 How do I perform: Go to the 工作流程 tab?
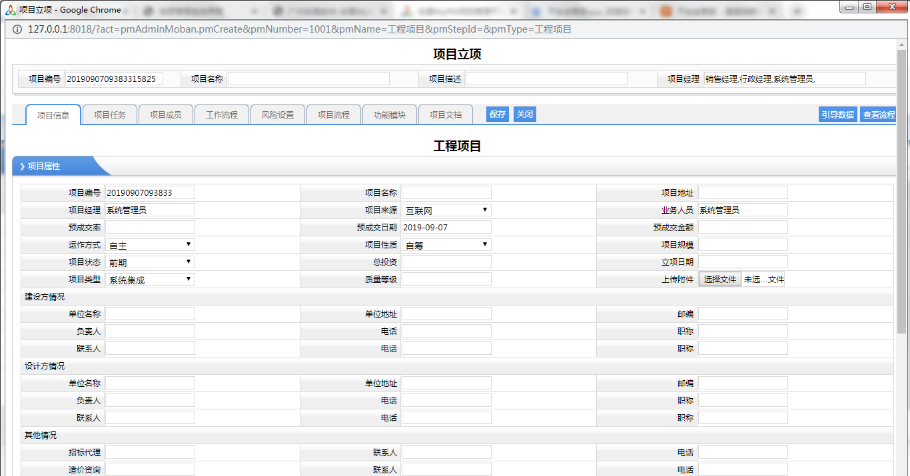[221, 115]
